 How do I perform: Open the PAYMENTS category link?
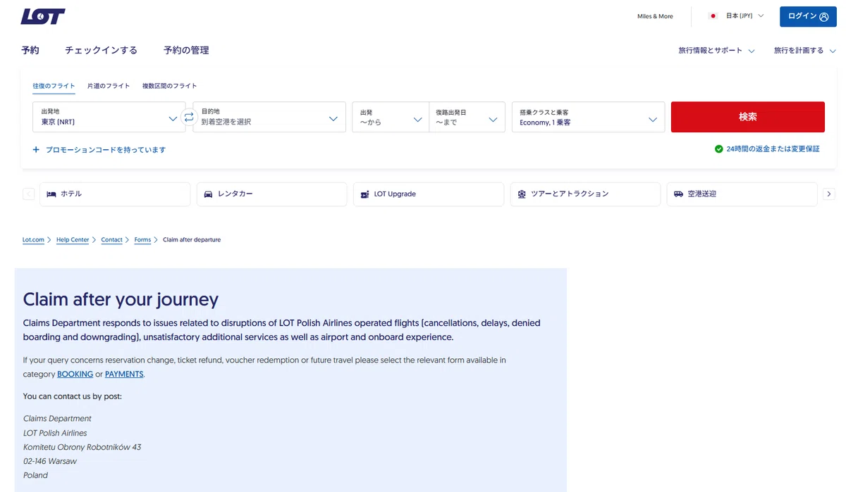[x=124, y=374]
